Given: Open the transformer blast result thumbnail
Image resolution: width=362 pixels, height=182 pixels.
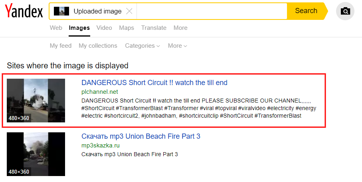Looking at the screenshot, I should point(36,101).
